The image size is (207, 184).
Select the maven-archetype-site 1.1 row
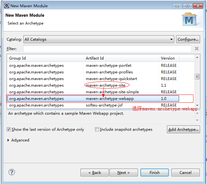[x=93, y=85]
